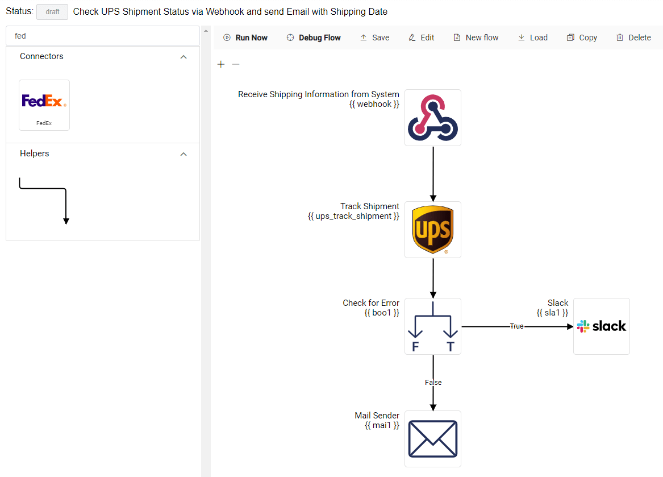
Task: Collapse the Connectors section
Action: point(184,57)
